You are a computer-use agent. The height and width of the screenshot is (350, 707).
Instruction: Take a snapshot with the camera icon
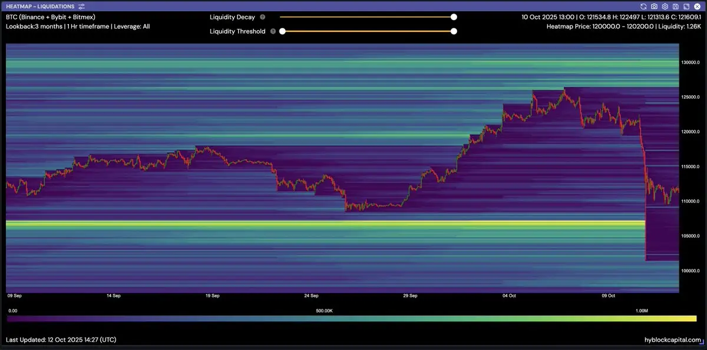654,6
